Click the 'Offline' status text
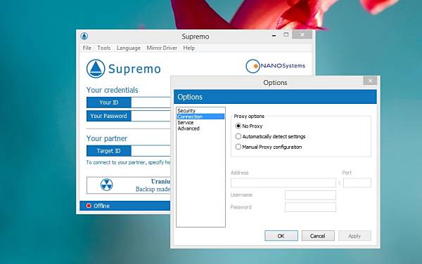 101,206
